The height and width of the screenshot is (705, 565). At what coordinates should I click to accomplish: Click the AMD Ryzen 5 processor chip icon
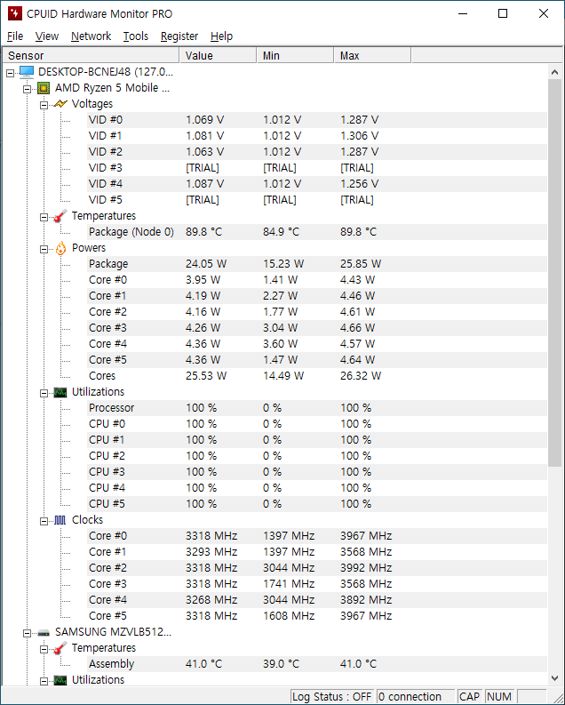coord(44,88)
